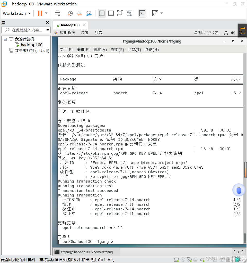Screen dimensions: 247x263
Task: Click the guest clock 星期六 17:21
Action: coord(206,33)
